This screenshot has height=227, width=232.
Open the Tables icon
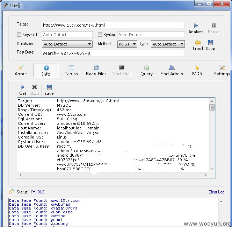71,68
